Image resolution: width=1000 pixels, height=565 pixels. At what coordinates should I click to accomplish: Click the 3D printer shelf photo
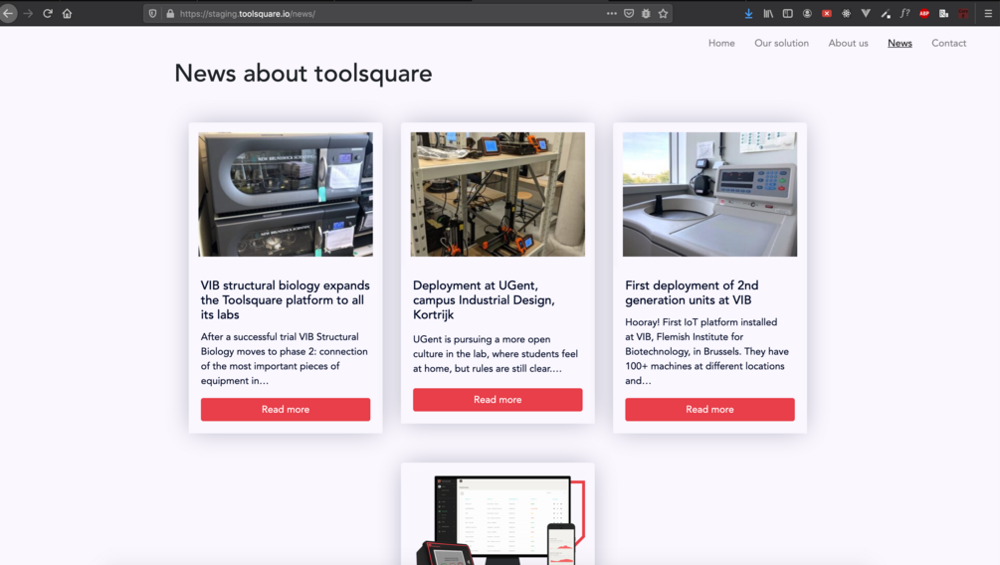pyautogui.click(x=498, y=195)
